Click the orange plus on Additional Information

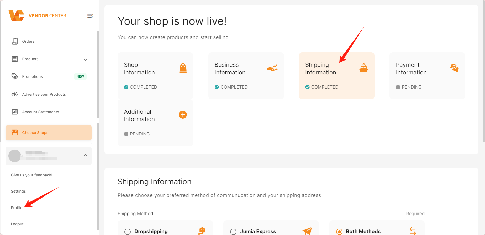183,115
